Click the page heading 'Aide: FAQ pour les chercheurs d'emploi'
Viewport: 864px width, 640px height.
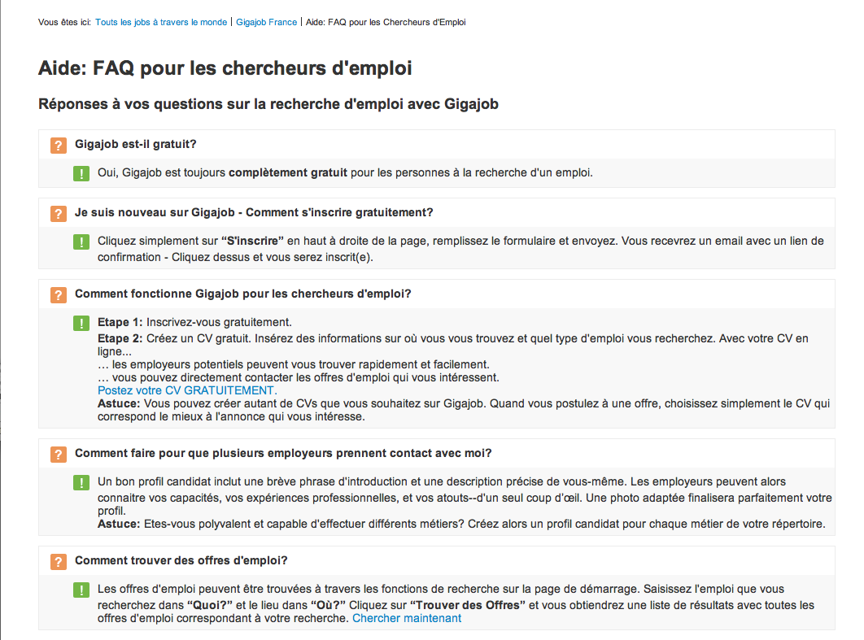225,68
